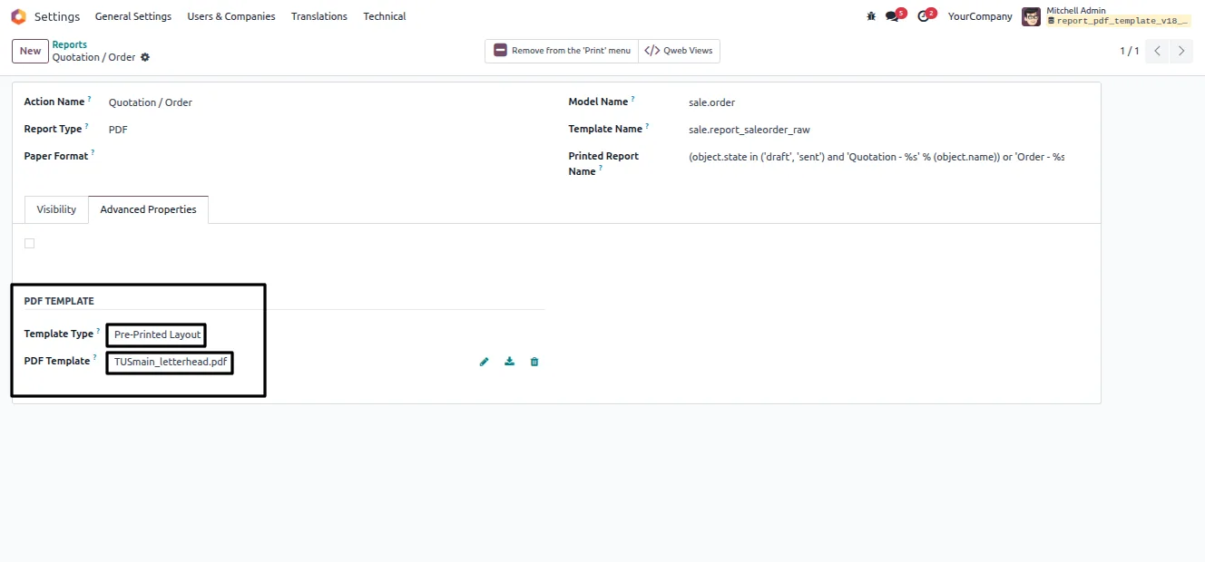Open the debug bug icon

tap(871, 16)
